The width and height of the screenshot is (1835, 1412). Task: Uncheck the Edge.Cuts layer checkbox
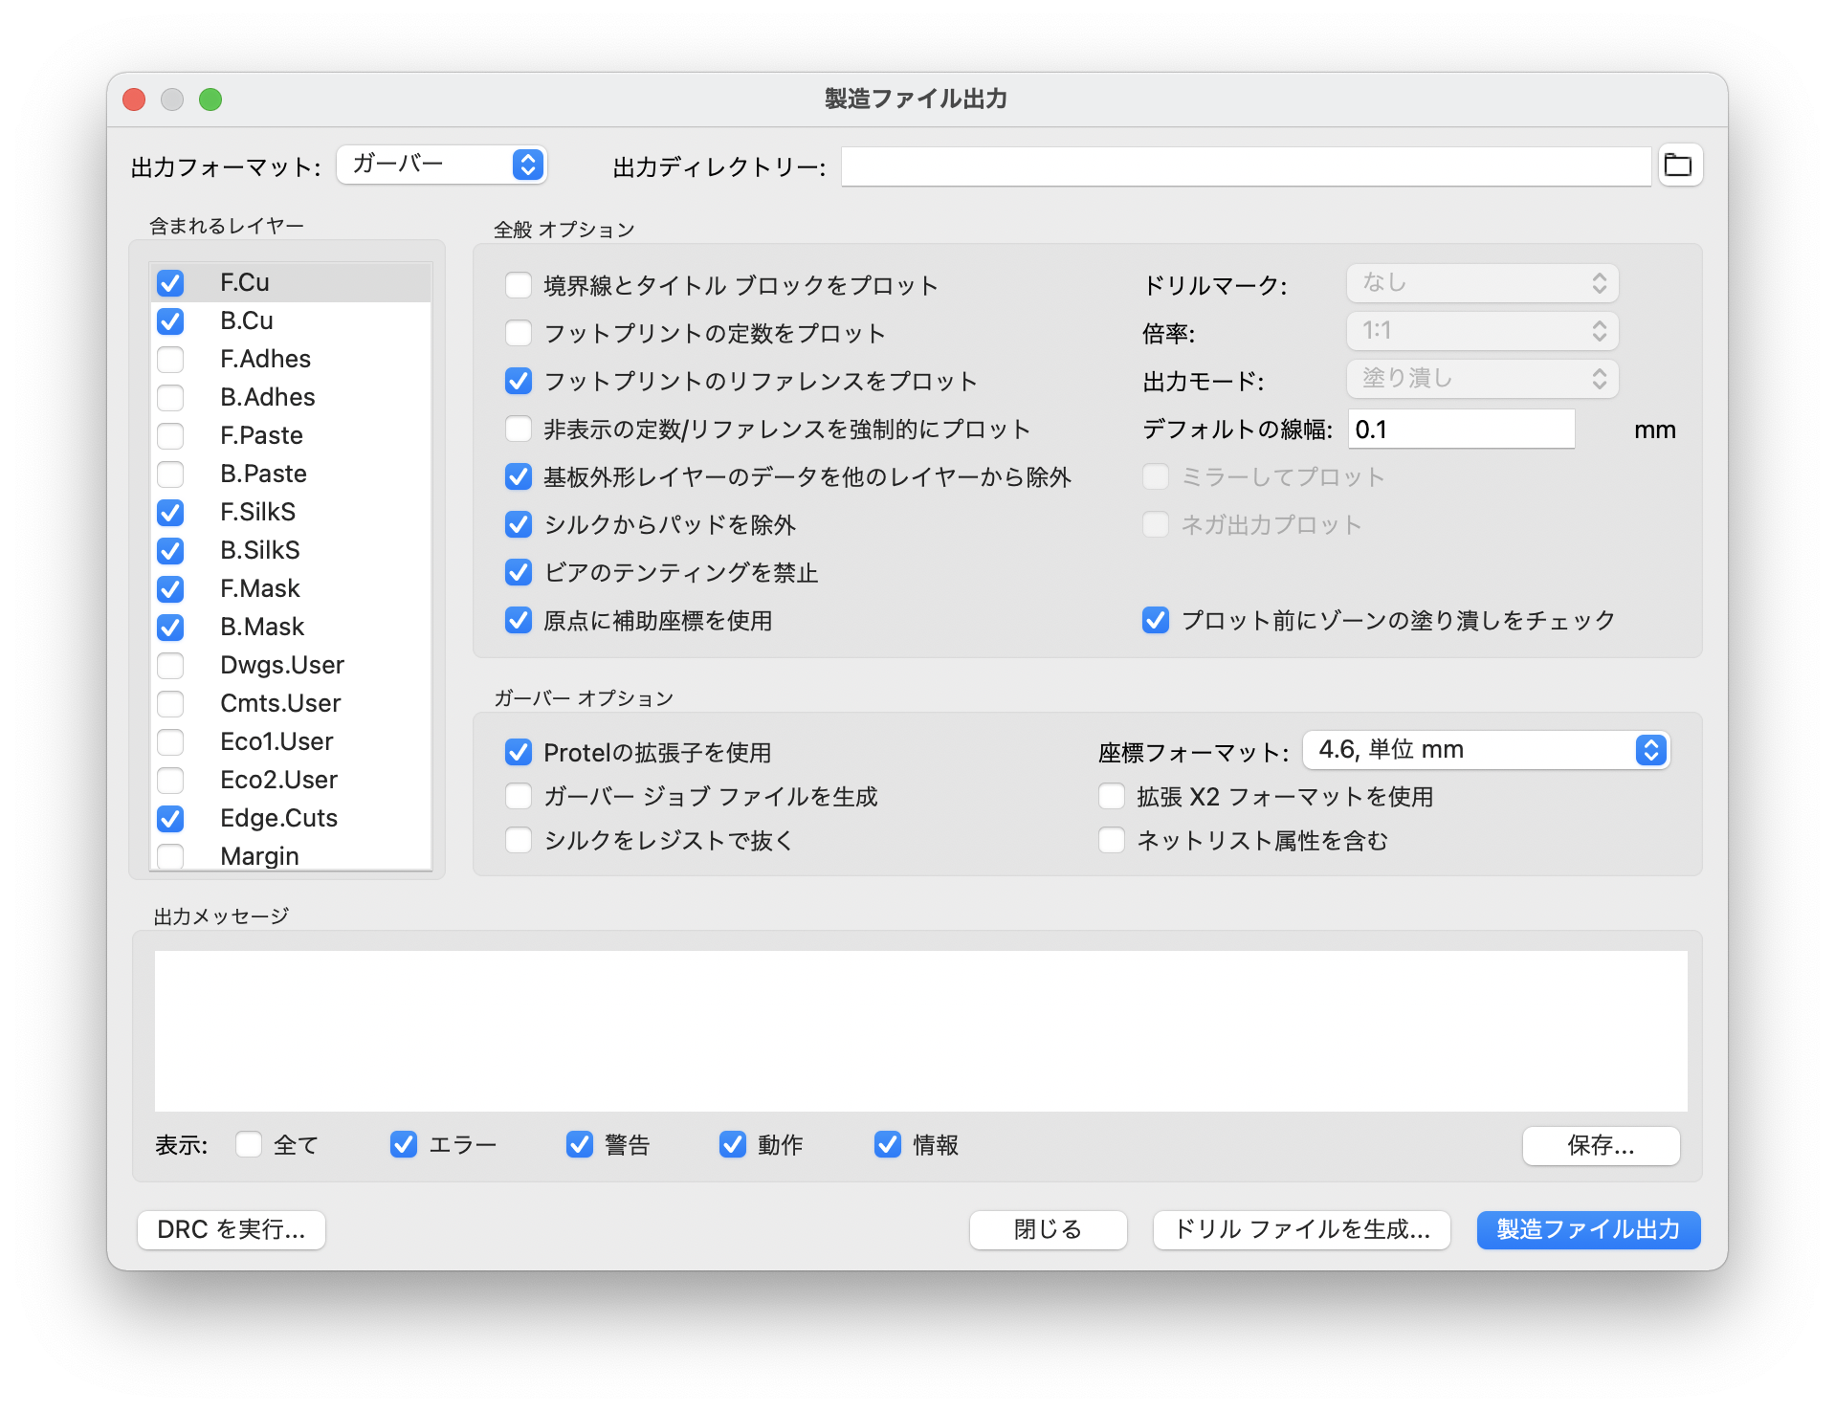[x=170, y=819]
